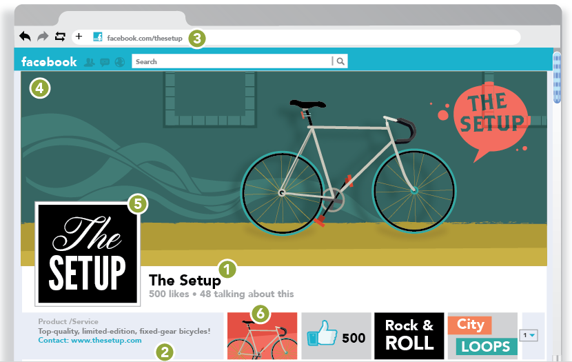Click the facebook logo
The image size is (572, 362).
click(x=49, y=61)
